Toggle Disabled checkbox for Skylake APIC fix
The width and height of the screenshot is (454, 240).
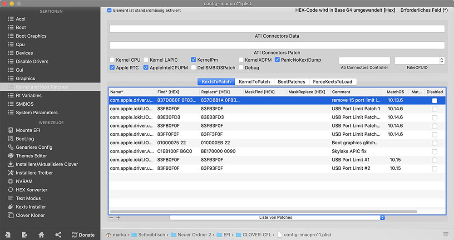pyautogui.click(x=434, y=151)
